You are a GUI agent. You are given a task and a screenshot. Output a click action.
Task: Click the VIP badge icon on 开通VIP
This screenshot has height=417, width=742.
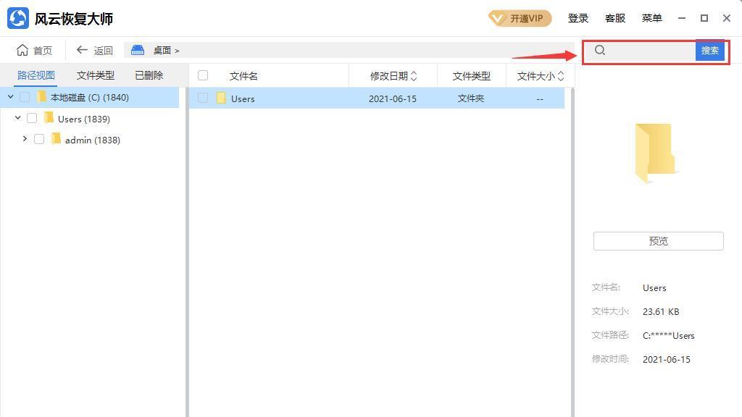[x=497, y=18]
